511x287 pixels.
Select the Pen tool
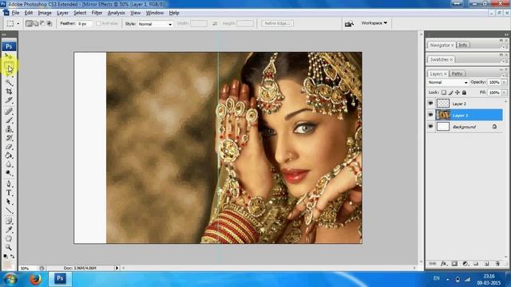tap(9, 184)
